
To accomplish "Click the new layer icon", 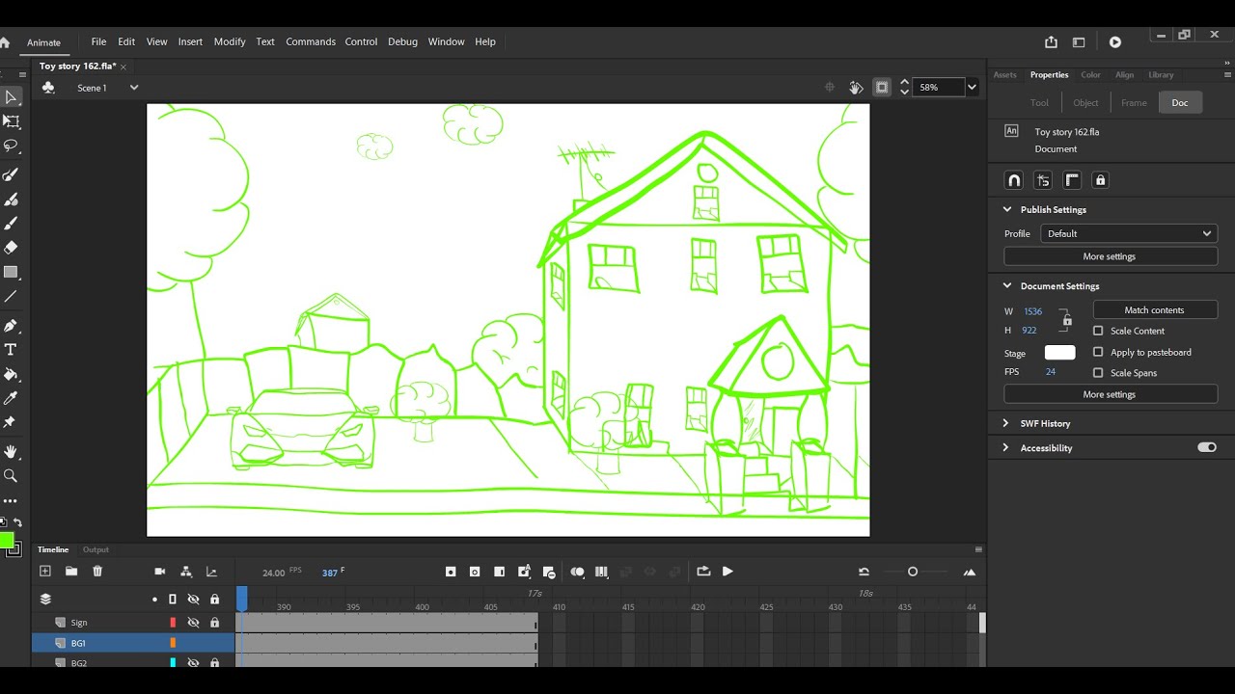I will [44, 572].
